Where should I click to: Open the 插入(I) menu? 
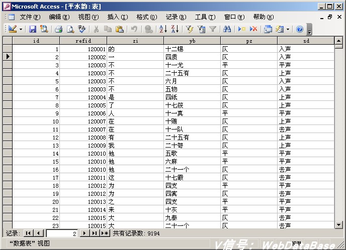tap(117, 17)
